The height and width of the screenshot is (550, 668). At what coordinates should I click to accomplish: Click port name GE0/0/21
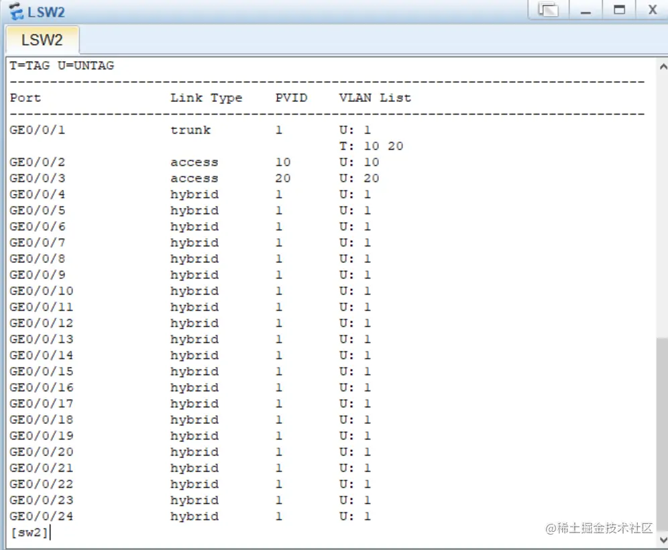point(42,468)
